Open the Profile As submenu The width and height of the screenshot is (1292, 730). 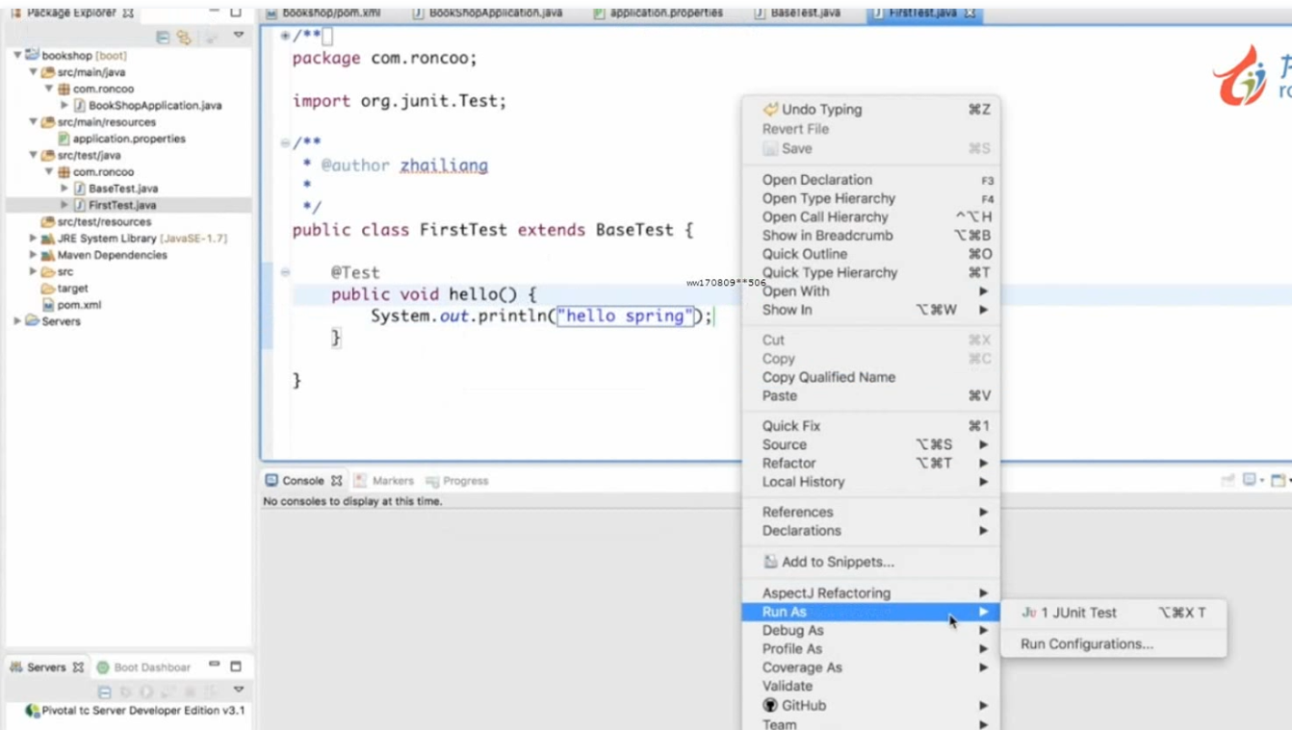[869, 649]
